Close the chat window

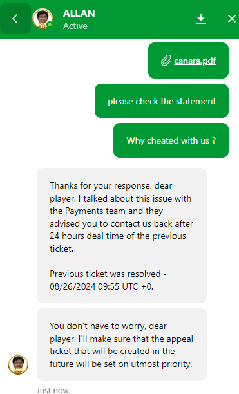[x=231, y=19]
